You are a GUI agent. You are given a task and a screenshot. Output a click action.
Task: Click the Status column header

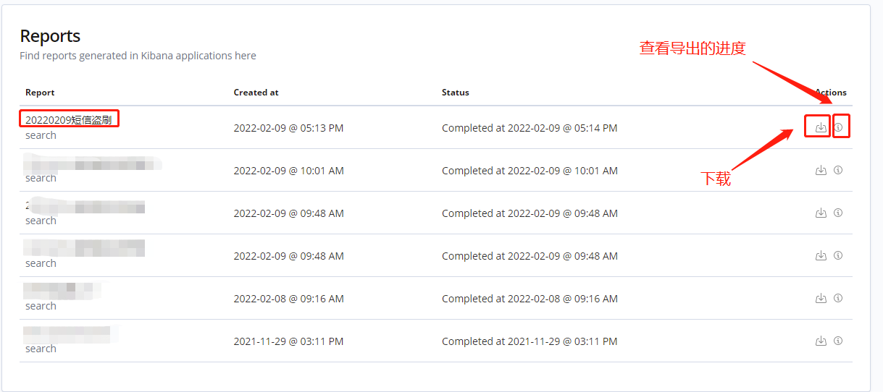tap(456, 93)
